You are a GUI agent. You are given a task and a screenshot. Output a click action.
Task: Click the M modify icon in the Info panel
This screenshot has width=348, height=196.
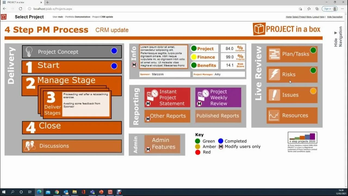134,65
